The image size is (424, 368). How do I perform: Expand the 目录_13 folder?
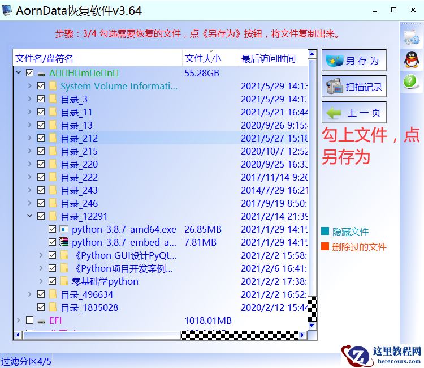(30, 125)
